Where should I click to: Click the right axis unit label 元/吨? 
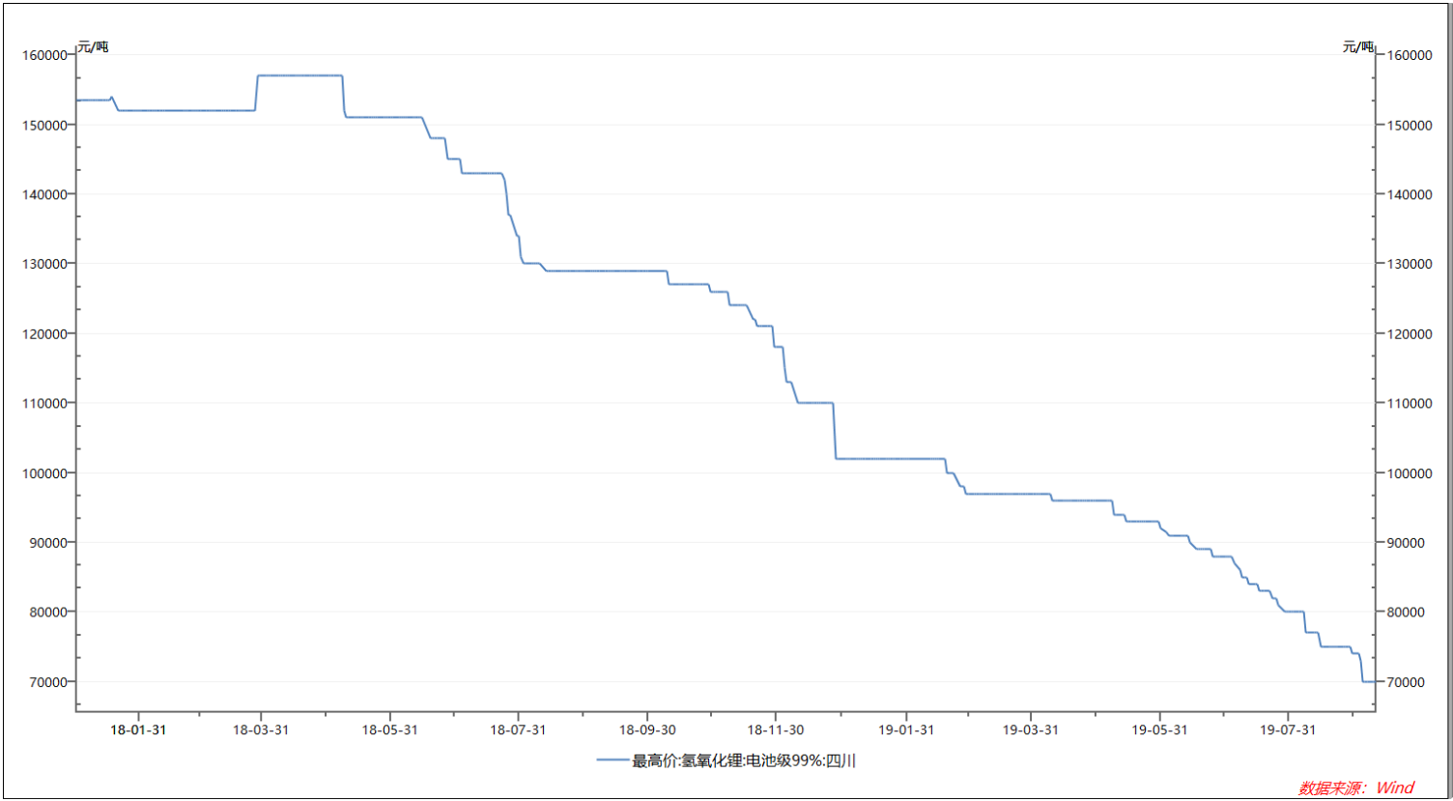tap(1357, 46)
